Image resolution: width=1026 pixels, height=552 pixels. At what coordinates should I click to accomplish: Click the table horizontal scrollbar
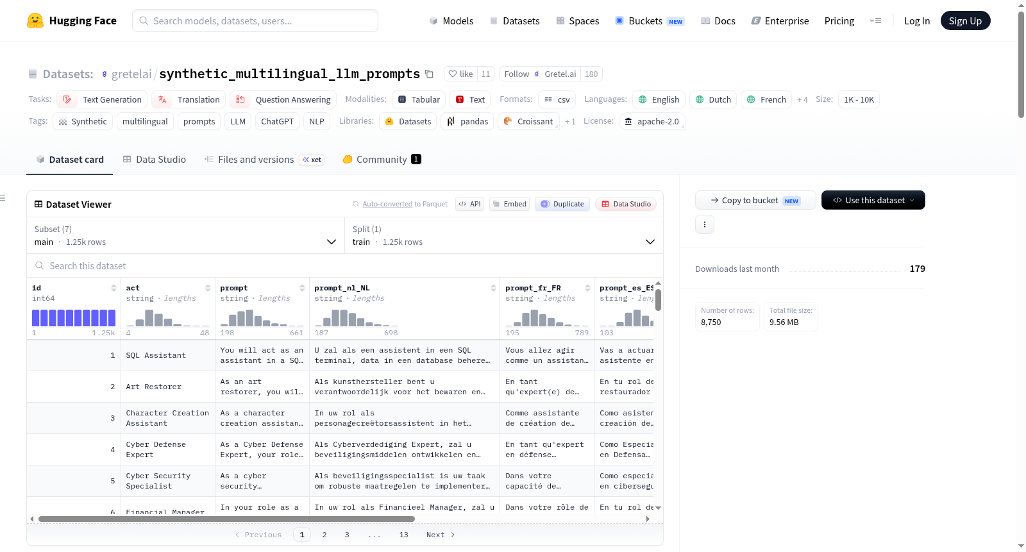point(226,519)
